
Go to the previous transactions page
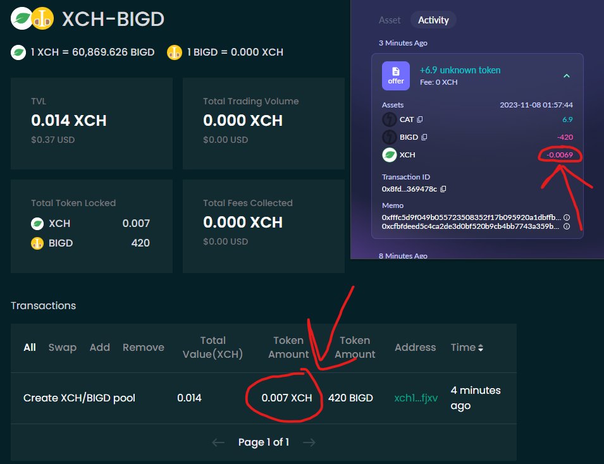point(218,443)
